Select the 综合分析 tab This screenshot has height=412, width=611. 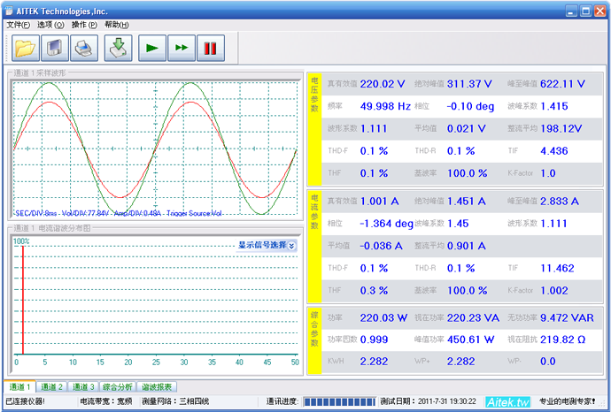pyautogui.click(x=118, y=387)
